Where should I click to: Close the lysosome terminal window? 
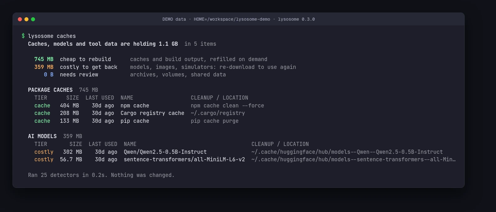[x=20, y=19]
